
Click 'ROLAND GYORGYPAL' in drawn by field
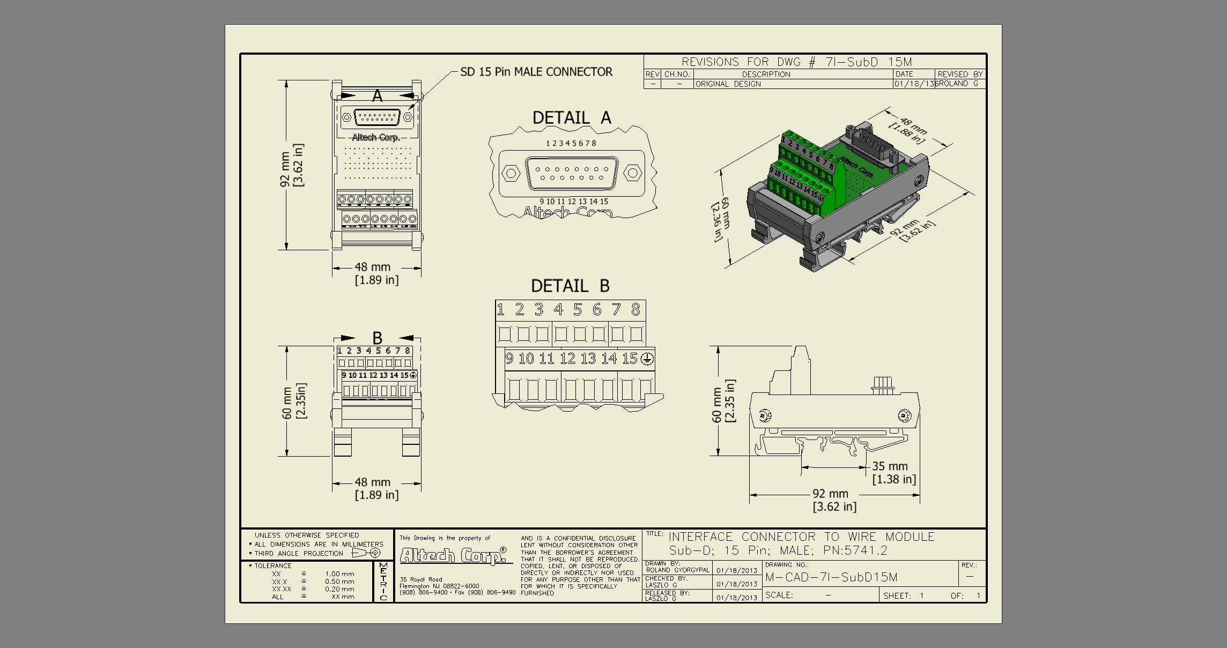(677, 570)
